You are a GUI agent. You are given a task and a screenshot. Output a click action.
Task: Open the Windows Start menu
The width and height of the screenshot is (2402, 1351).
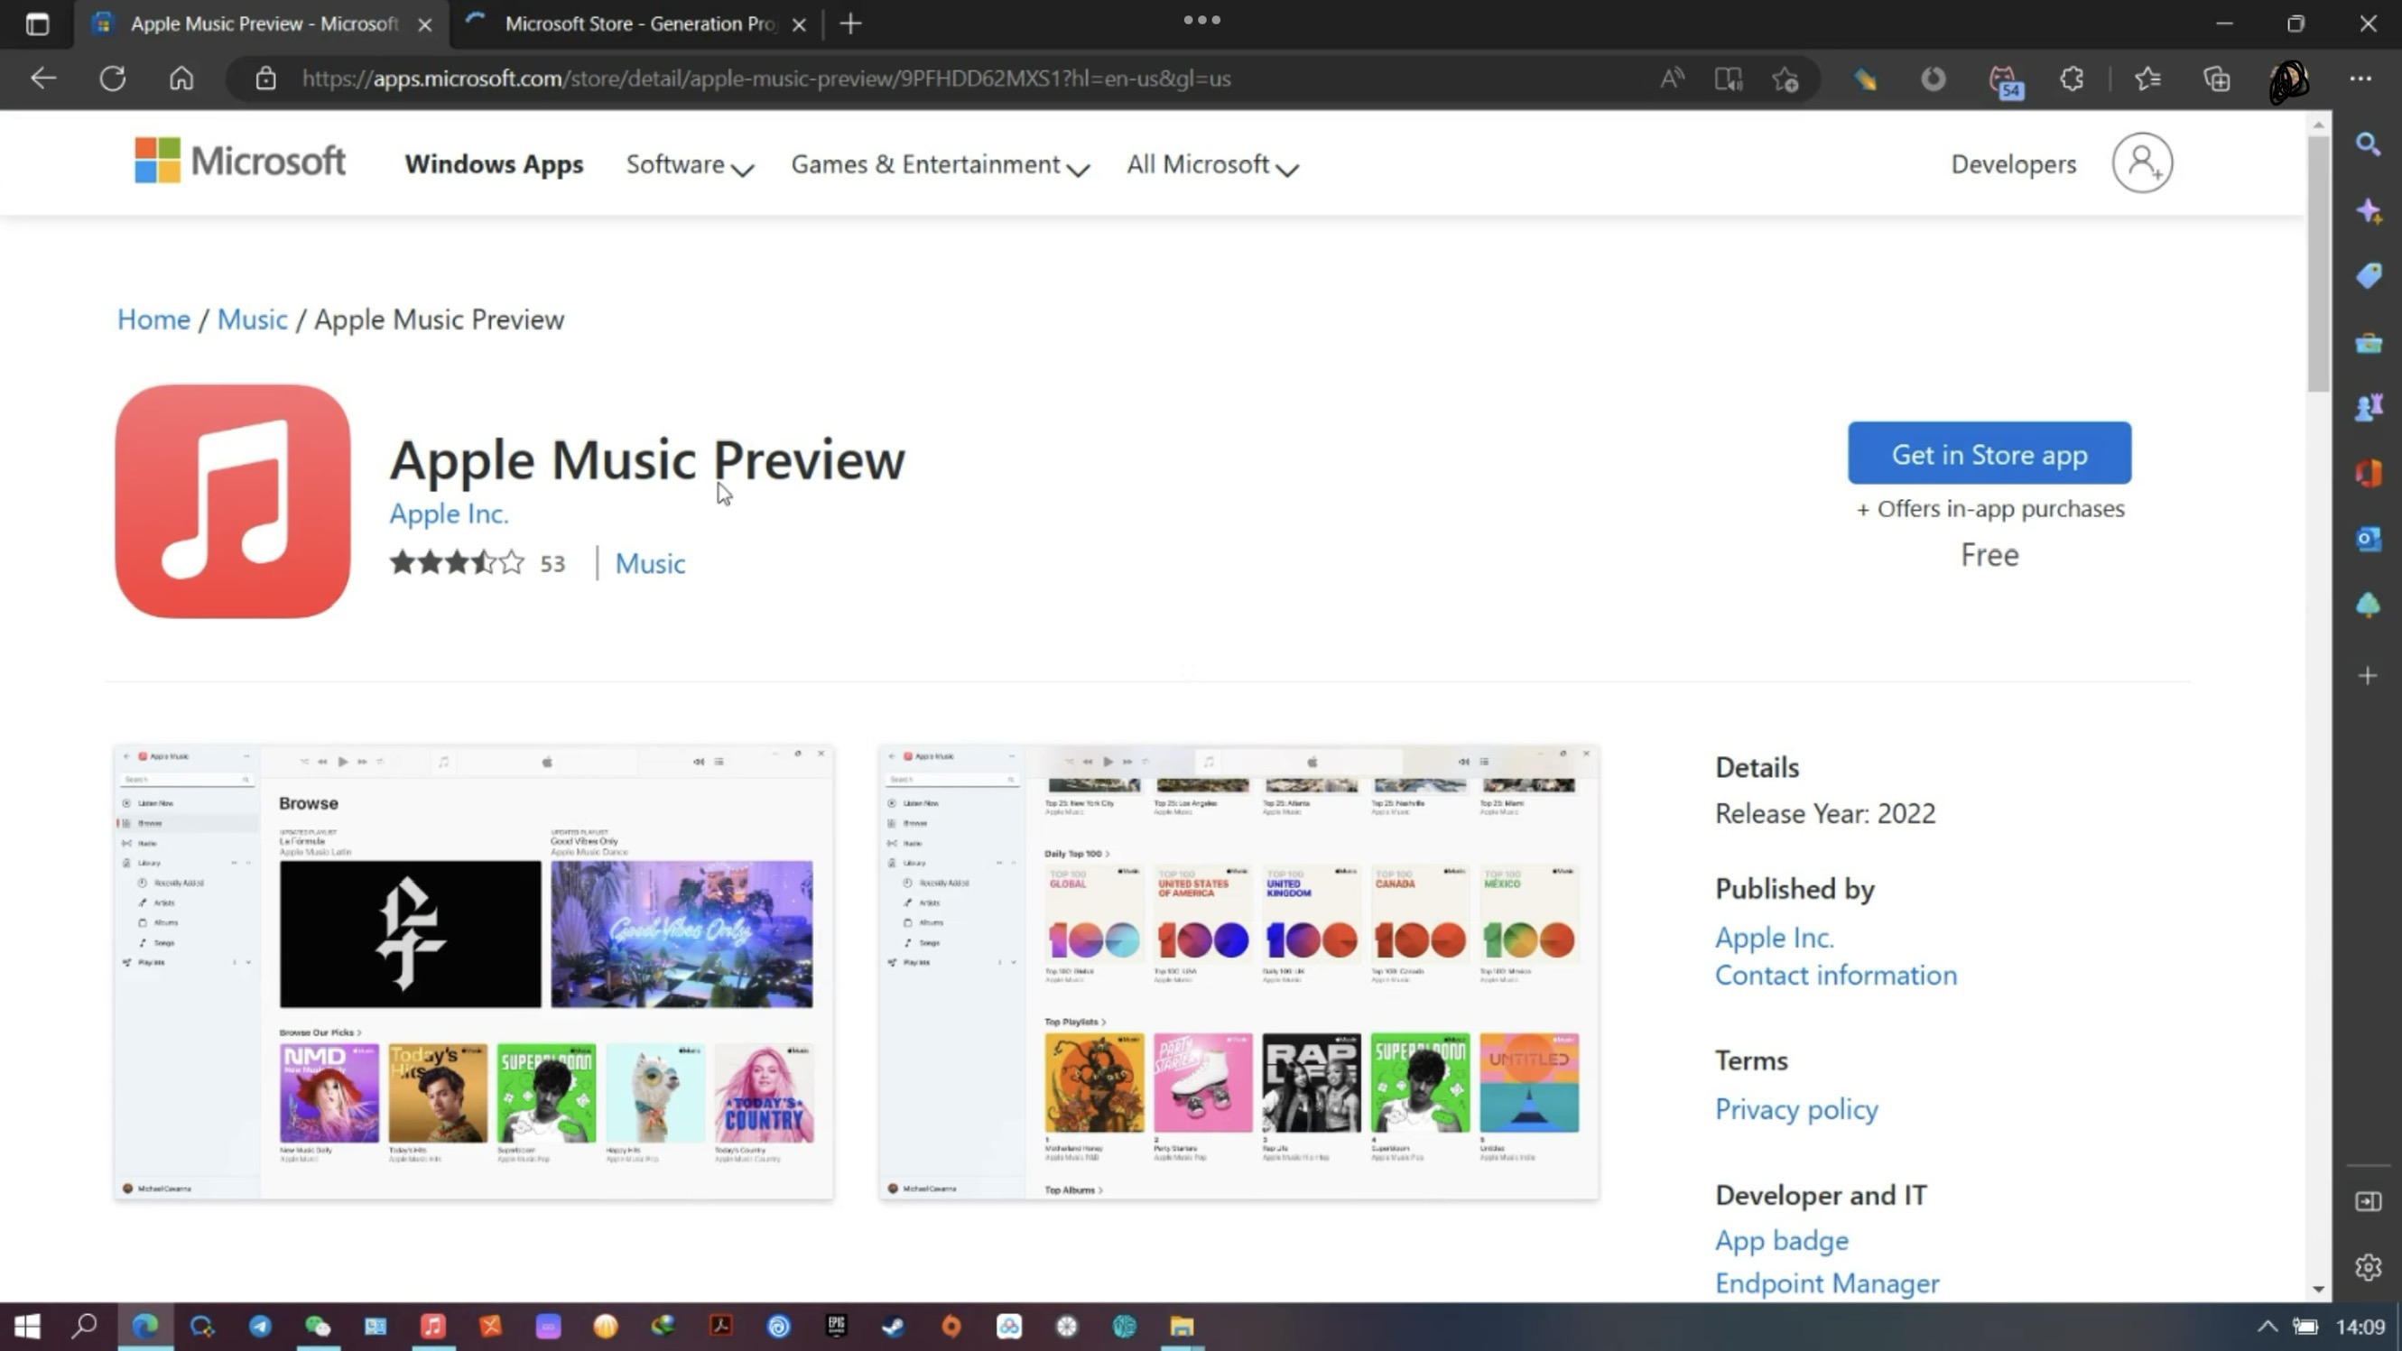[27, 1326]
